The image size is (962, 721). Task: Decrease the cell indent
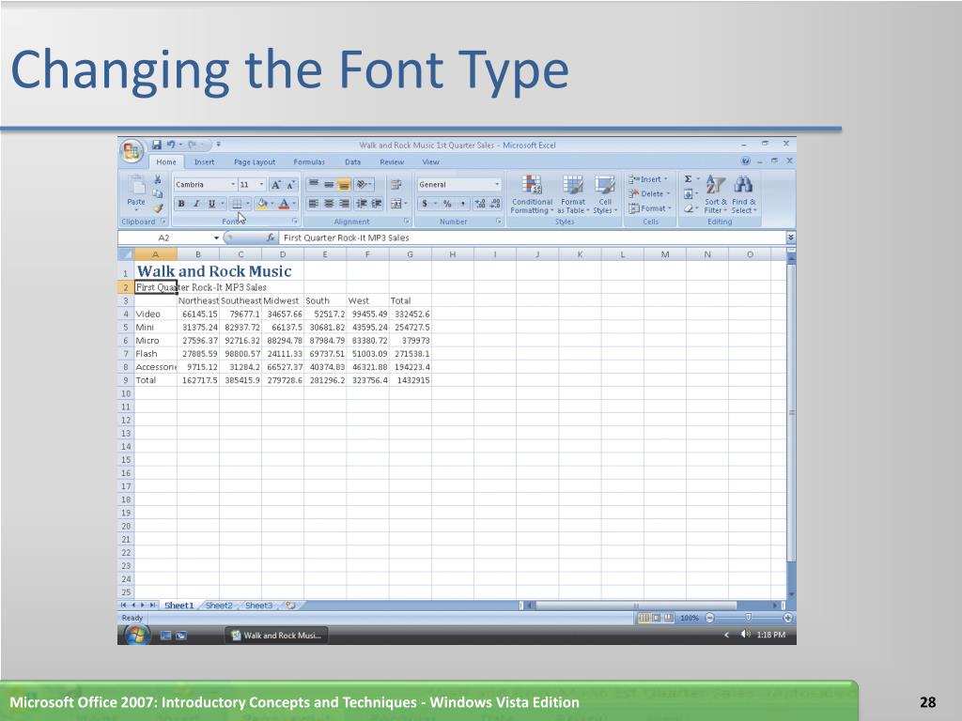coord(362,204)
